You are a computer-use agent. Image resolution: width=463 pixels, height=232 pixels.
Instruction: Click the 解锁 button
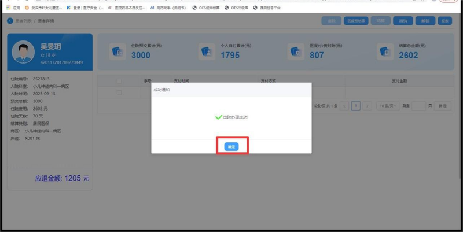click(x=425, y=21)
